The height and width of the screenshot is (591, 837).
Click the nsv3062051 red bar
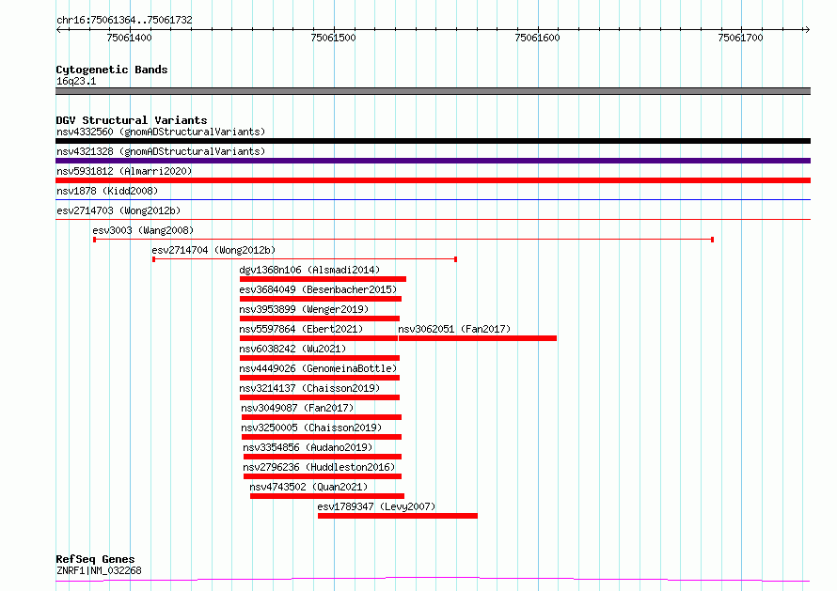478,338
